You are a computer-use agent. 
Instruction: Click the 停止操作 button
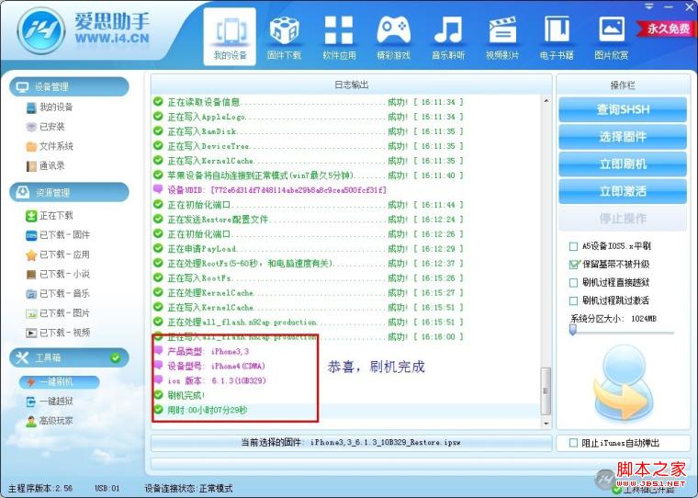click(623, 219)
